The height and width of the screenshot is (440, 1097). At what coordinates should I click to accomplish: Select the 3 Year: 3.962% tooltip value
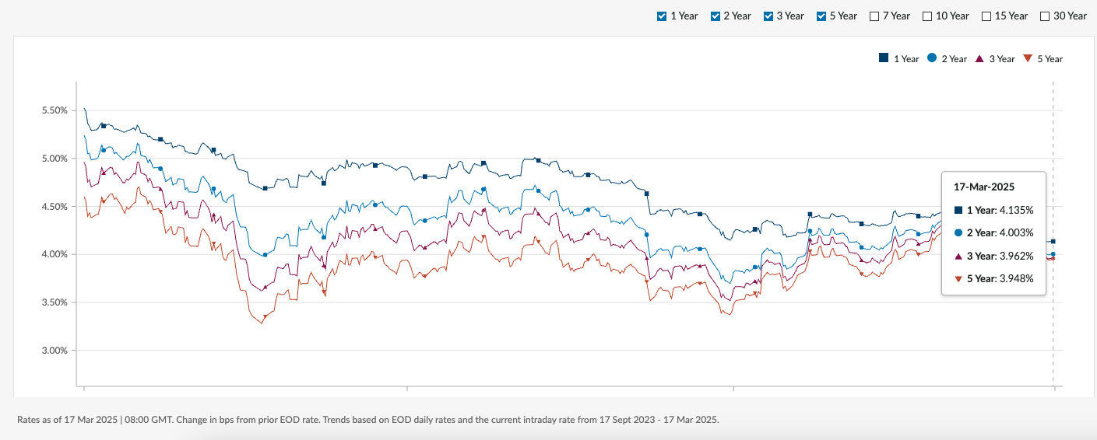coord(1000,256)
